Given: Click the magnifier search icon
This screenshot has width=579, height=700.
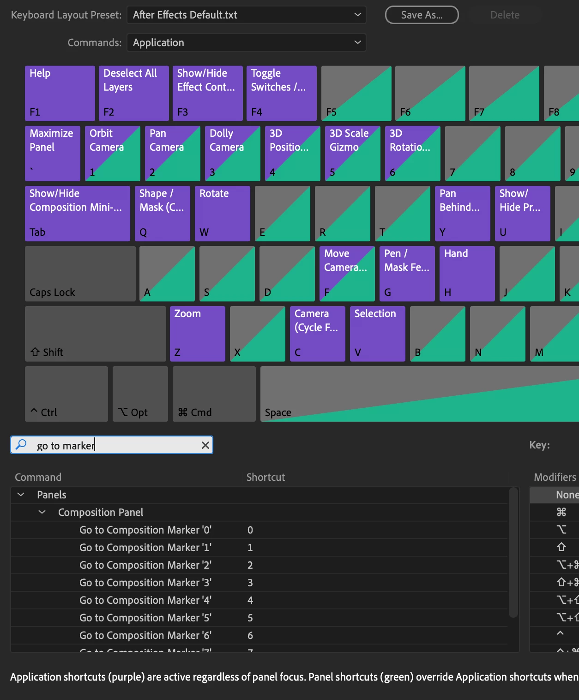Looking at the screenshot, I should point(21,445).
